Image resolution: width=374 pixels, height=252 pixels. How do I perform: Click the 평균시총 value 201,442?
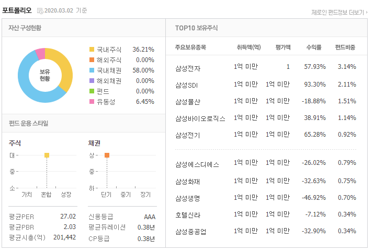65,237
